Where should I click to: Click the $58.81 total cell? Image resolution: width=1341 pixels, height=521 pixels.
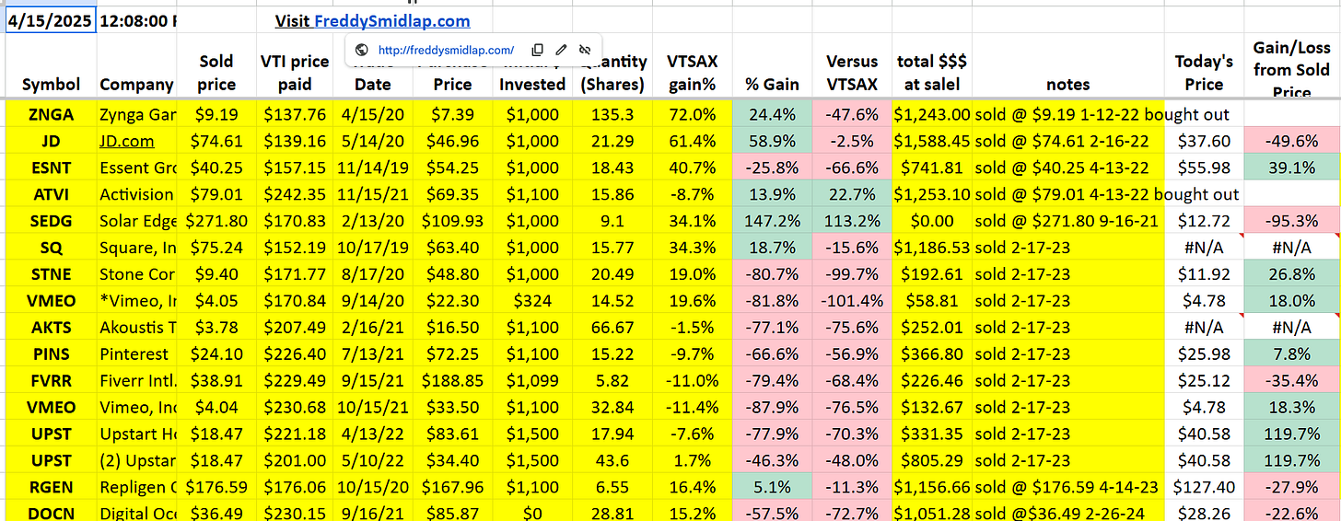(932, 300)
